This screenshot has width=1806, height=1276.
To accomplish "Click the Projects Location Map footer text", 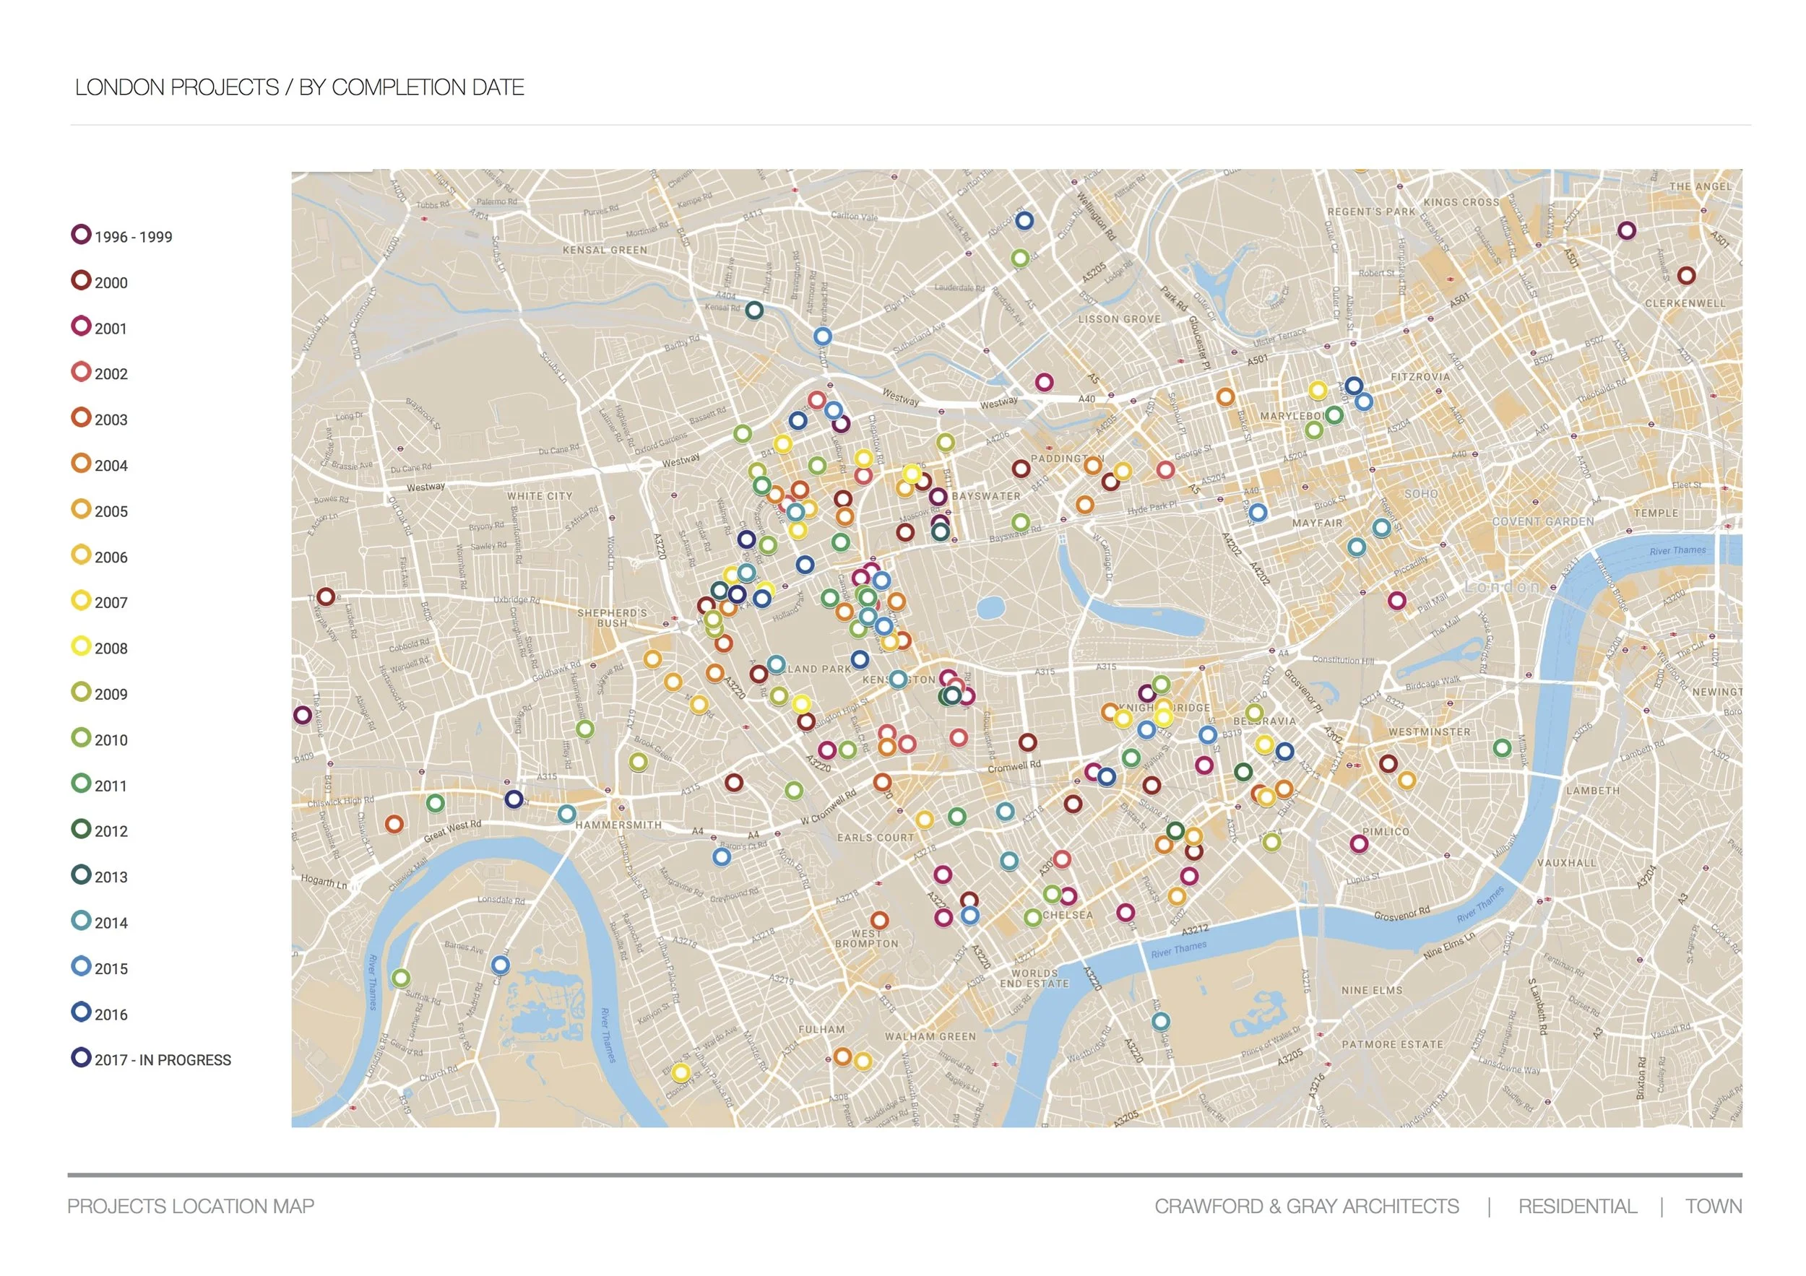I will 191,1207.
